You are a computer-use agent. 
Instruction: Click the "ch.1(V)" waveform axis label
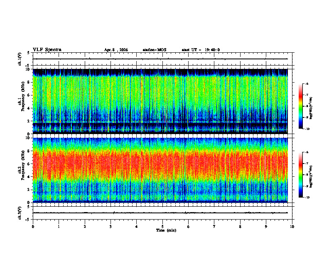20,59
